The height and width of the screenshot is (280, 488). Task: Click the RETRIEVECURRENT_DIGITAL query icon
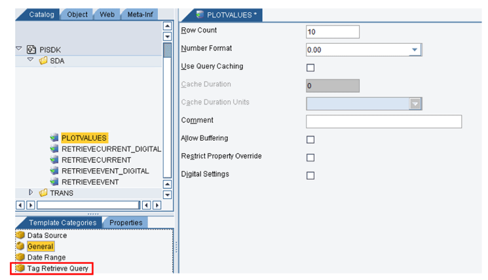point(54,149)
